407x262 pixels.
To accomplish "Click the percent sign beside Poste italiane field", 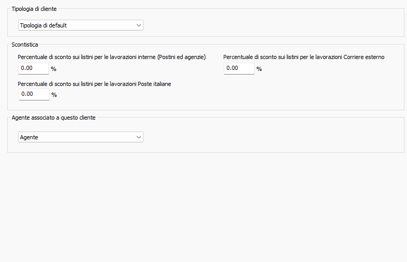I will point(53,95).
